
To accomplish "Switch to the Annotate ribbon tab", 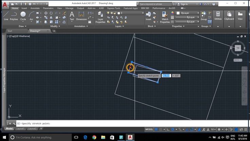I will tap(35, 8).
